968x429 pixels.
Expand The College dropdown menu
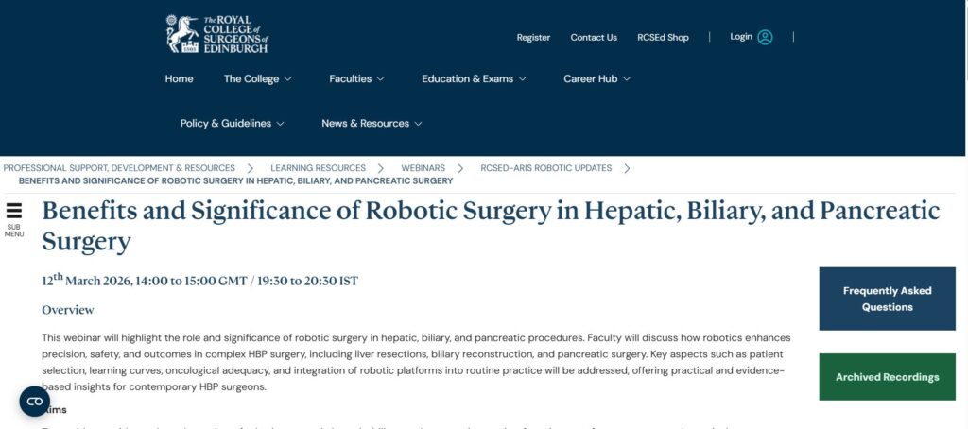[x=258, y=79]
